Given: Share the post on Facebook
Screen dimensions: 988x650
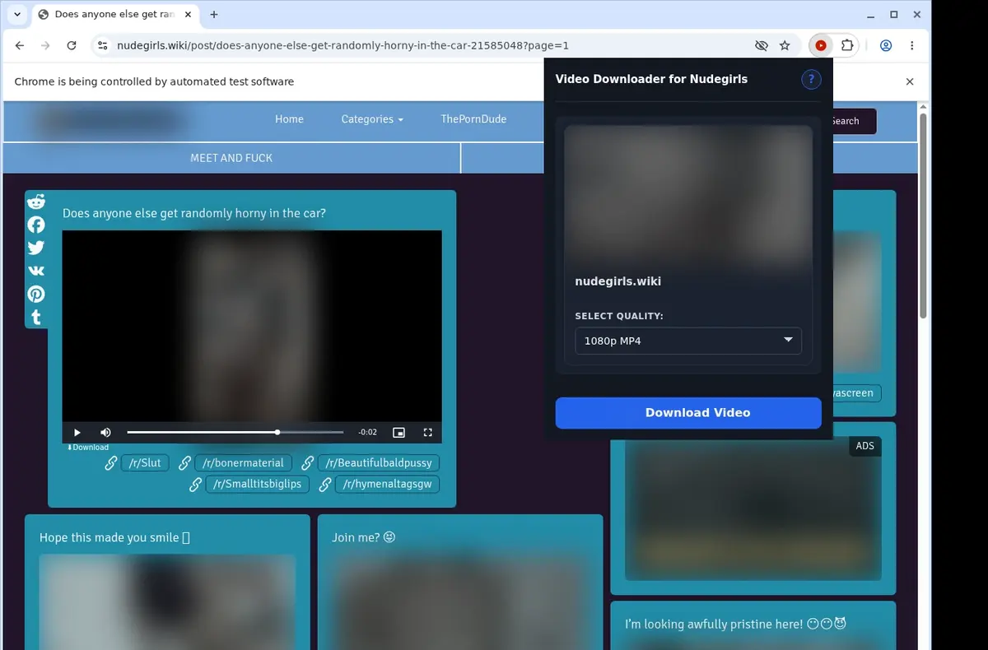Looking at the screenshot, I should pos(36,225).
